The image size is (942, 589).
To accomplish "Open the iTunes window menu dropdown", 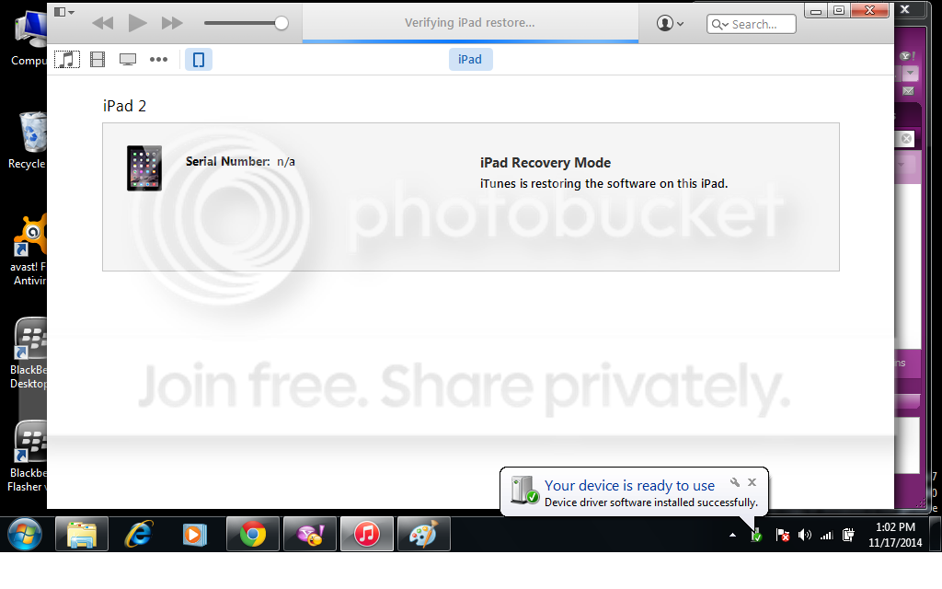I will 64,12.
